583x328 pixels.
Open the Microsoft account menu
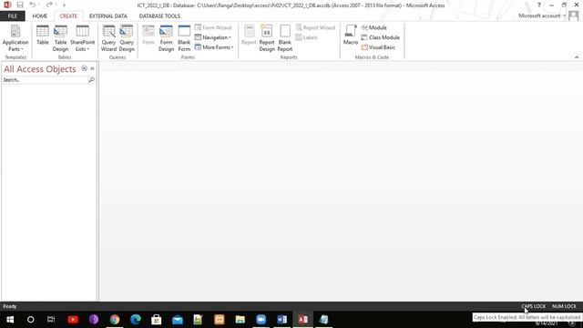point(542,15)
